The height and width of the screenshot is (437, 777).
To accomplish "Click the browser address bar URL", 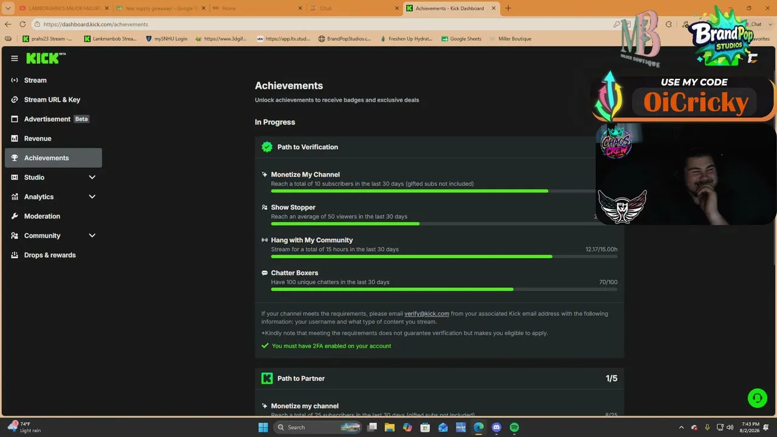I will tap(96, 24).
